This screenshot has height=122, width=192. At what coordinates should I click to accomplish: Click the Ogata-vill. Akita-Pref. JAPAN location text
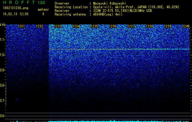pos(136,7)
